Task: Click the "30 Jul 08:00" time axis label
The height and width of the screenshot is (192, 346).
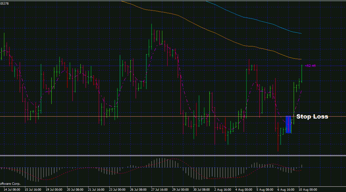Action: [x=201, y=190]
